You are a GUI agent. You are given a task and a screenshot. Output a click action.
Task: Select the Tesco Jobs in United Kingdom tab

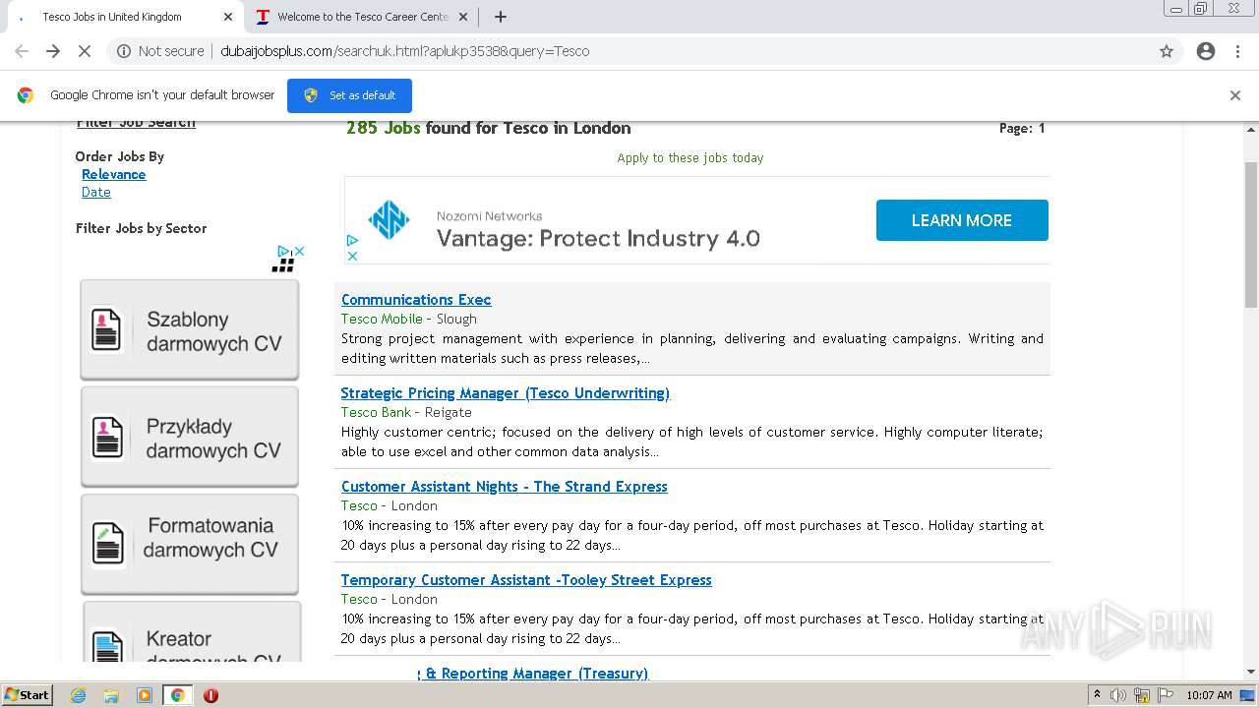pyautogui.click(x=112, y=17)
